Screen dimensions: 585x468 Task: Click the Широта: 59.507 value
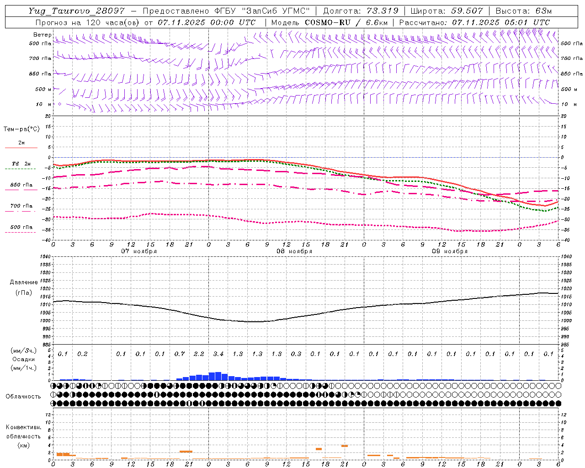[447, 11]
